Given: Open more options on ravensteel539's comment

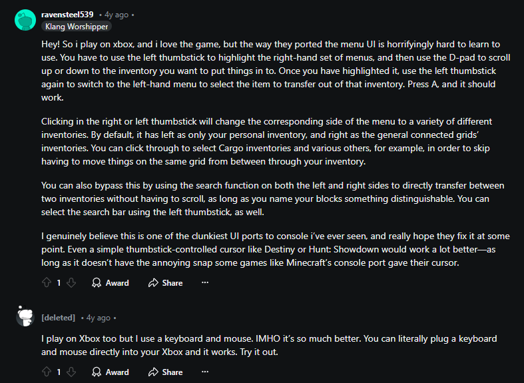Looking at the screenshot, I should click(205, 283).
